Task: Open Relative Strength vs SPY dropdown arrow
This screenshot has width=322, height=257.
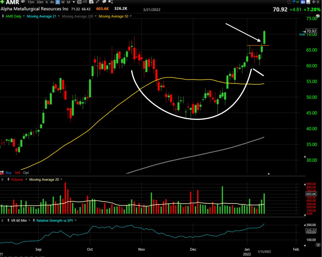Action: click(x=76, y=220)
